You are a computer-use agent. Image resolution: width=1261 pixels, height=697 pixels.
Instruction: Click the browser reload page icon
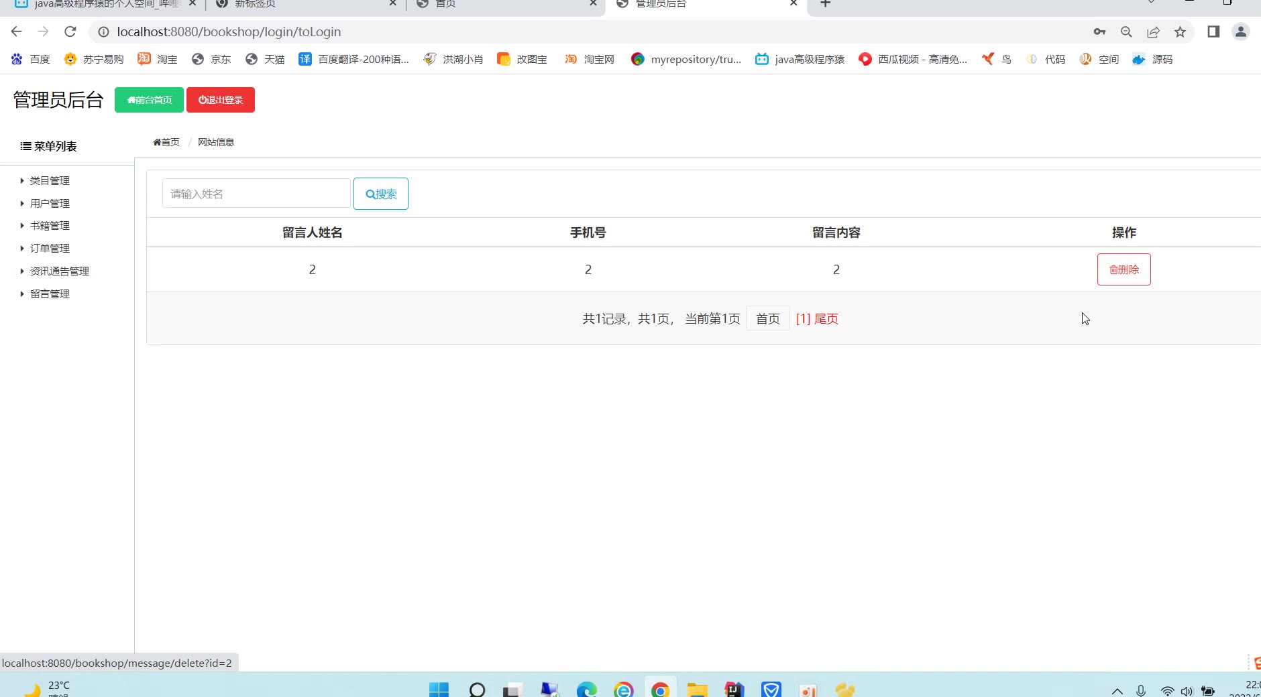click(70, 31)
